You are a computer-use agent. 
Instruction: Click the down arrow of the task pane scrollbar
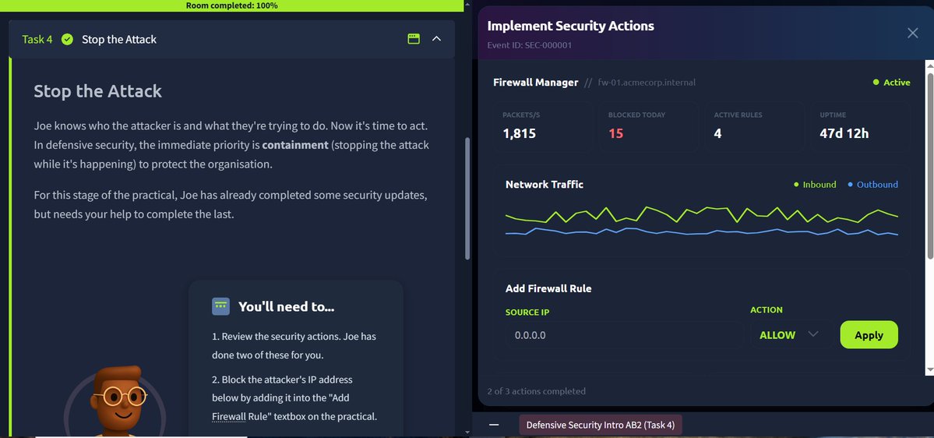point(467,432)
